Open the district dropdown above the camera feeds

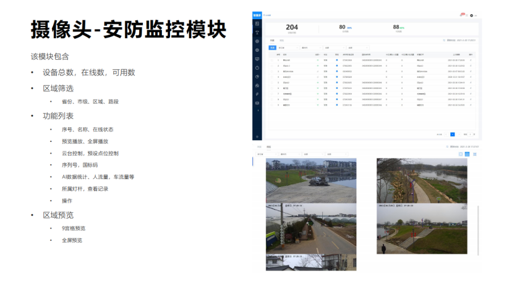coord(314,154)
